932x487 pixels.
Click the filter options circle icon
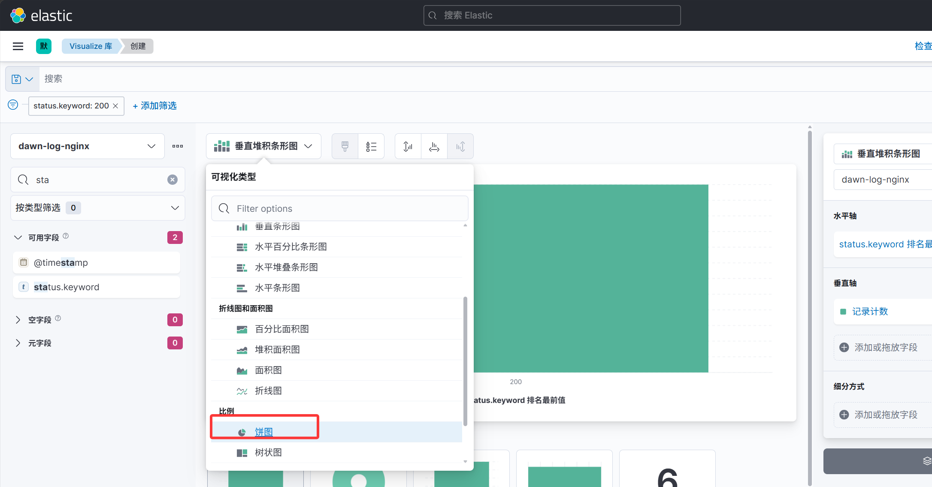tap(13, 105)
